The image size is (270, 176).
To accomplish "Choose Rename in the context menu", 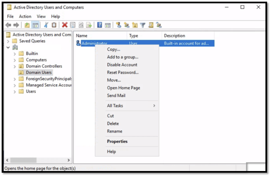I will click(x=127, y=131).
